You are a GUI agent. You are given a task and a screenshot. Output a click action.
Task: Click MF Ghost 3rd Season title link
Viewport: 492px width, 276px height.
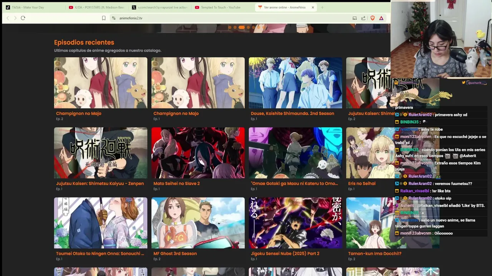(175, 254)
